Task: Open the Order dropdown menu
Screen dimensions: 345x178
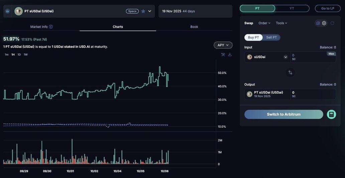Action: click(x=264, y=23)
